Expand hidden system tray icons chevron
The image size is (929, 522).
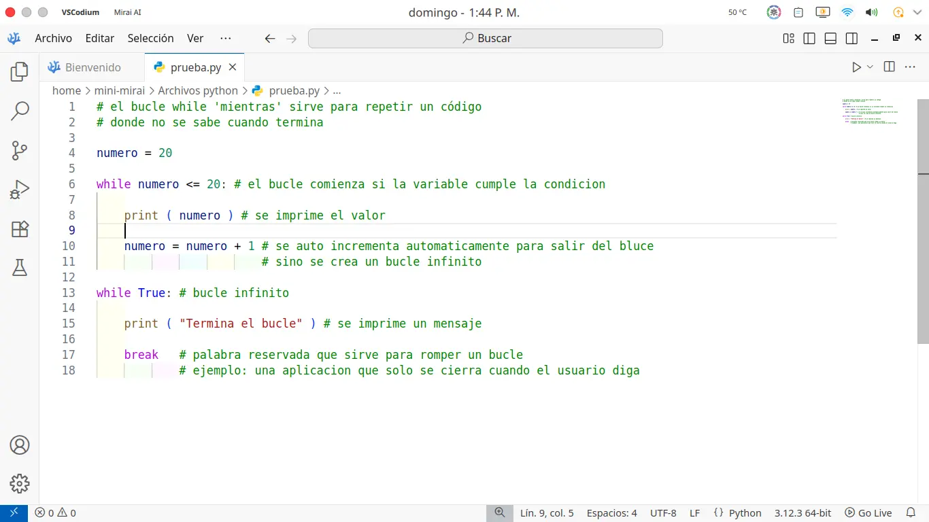pyautogui.click(x=916, y=12)
